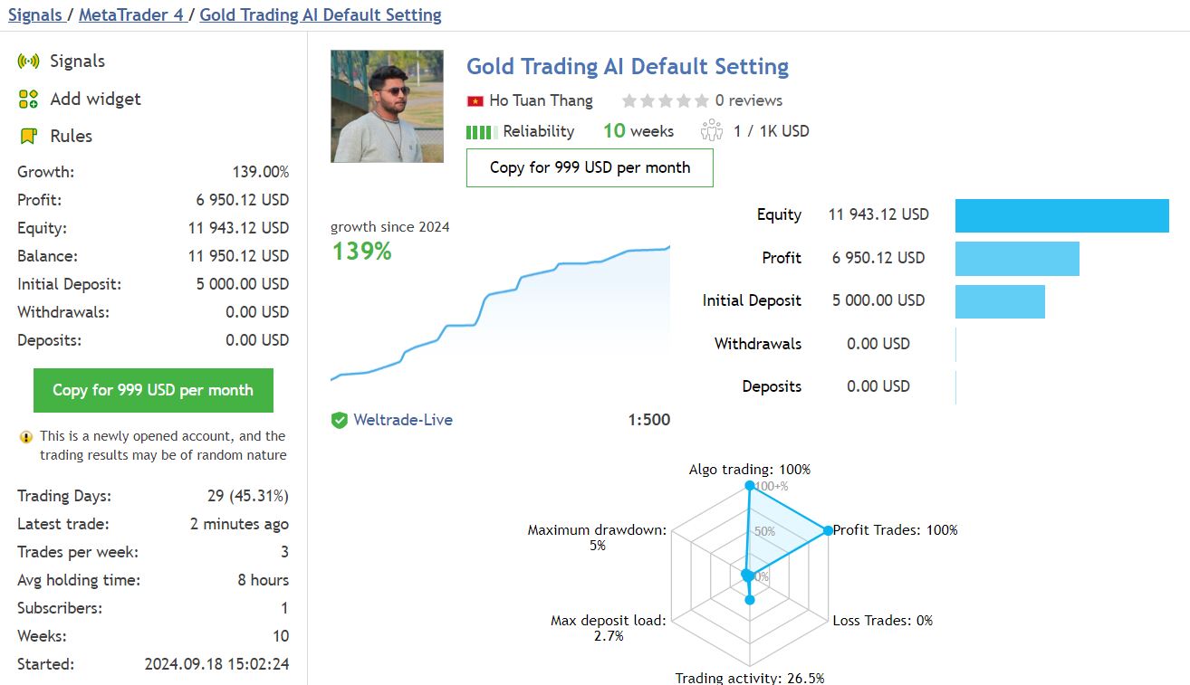1190x685 pixels.
Task: Click the reliability bars icon
Action: click(482, 131)
